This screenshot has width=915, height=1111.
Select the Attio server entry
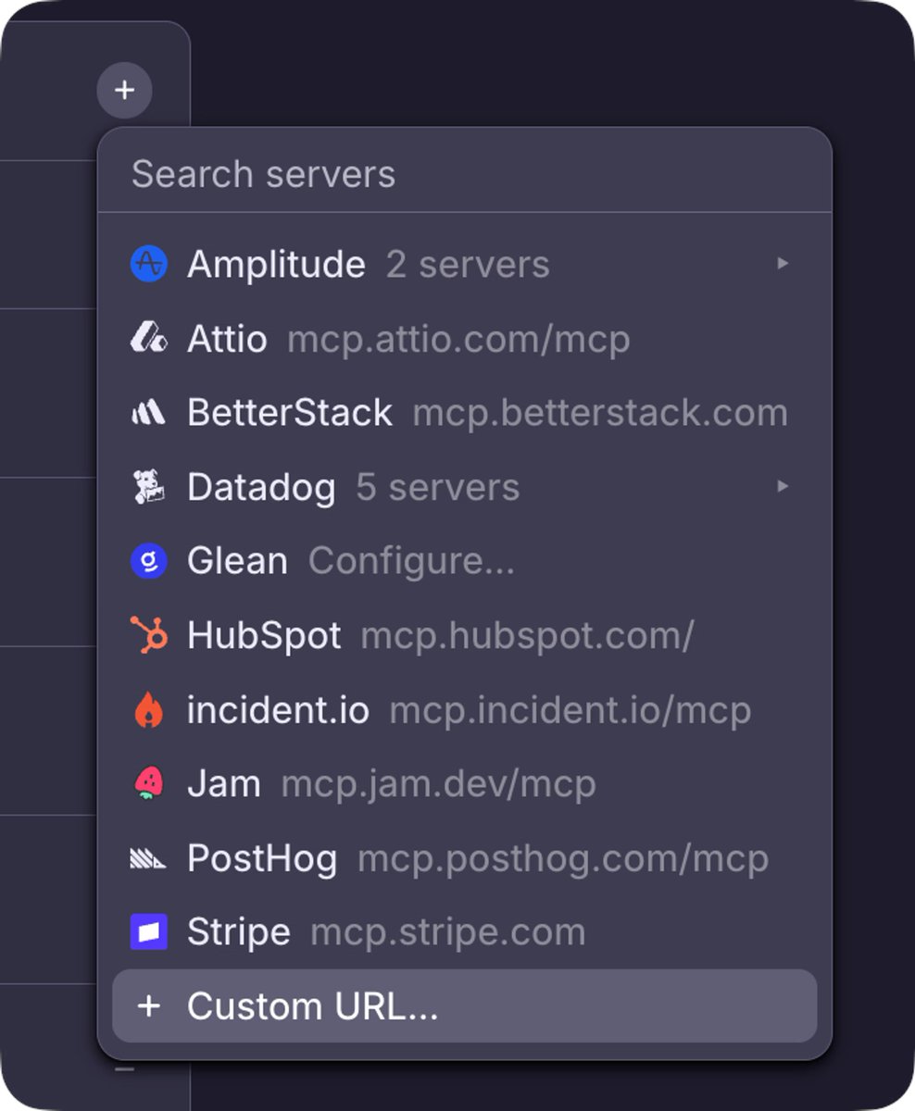(x=464, y=339)
